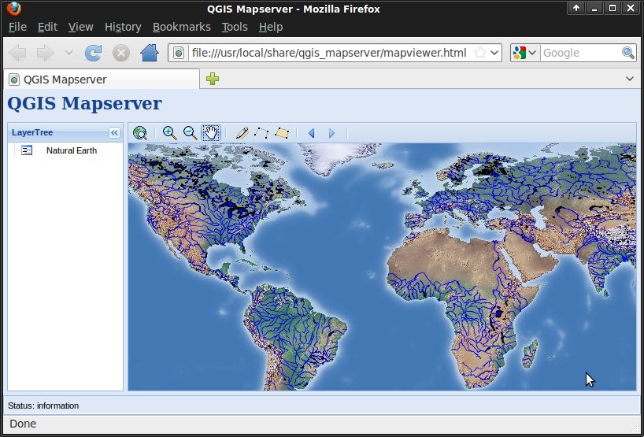Select the zoom out magnifier tool
This screenshot has width=644, height=437.
point(191,133)
